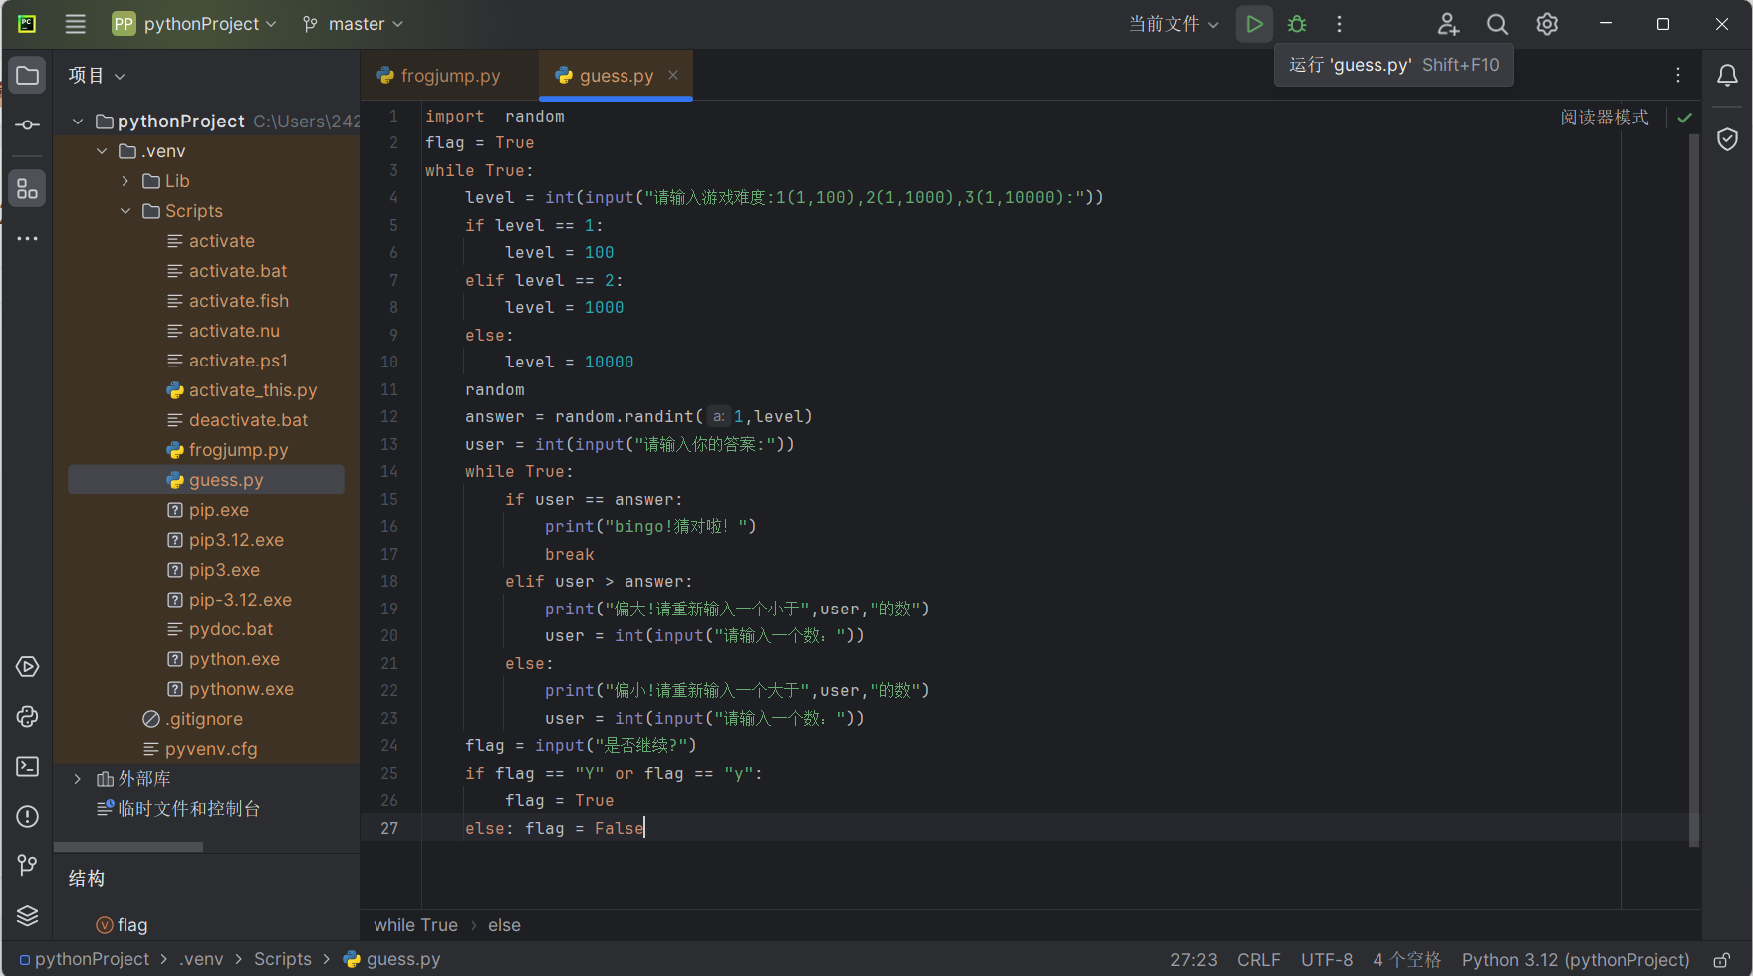Toggle reader mode in the editor
Screen dimensions: 1753x976
pos(1604,118)
